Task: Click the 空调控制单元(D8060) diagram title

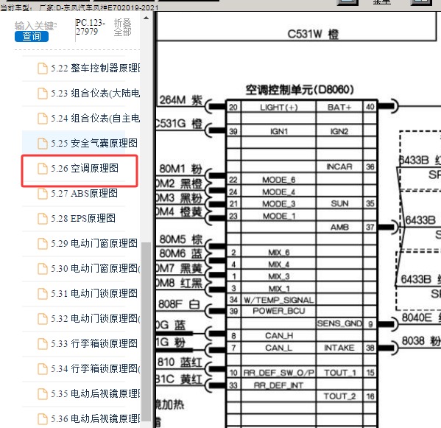Action: [x=300, y=90]
